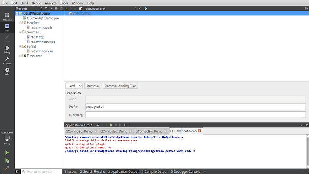Viewport: 309px width, 174px height.
Task: Open the 4 Compile Output pane
Action: [x=154, y=171]
